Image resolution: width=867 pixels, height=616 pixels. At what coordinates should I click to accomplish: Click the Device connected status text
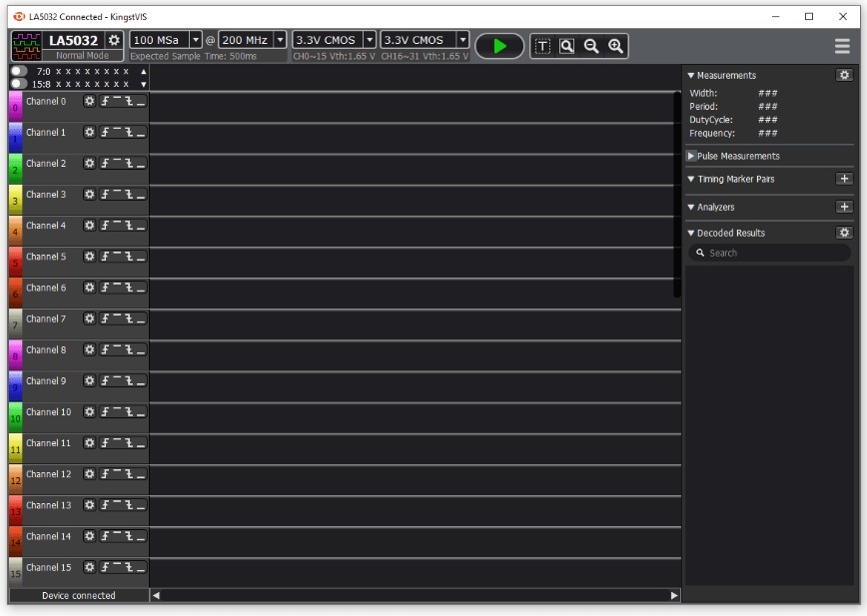(x=79, y=595)
